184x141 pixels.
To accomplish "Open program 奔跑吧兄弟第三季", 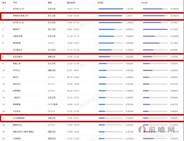I will point(21,16).
